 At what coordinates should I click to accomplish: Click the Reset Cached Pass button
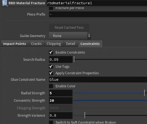(69, 28)
